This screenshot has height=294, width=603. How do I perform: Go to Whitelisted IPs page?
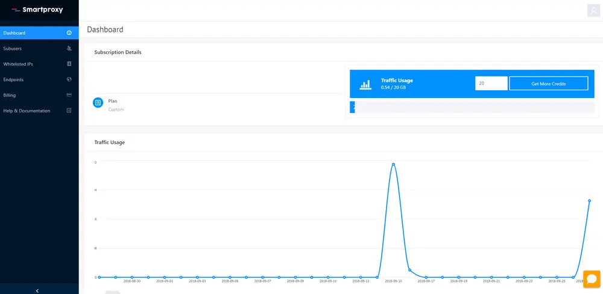pos(18,64)
